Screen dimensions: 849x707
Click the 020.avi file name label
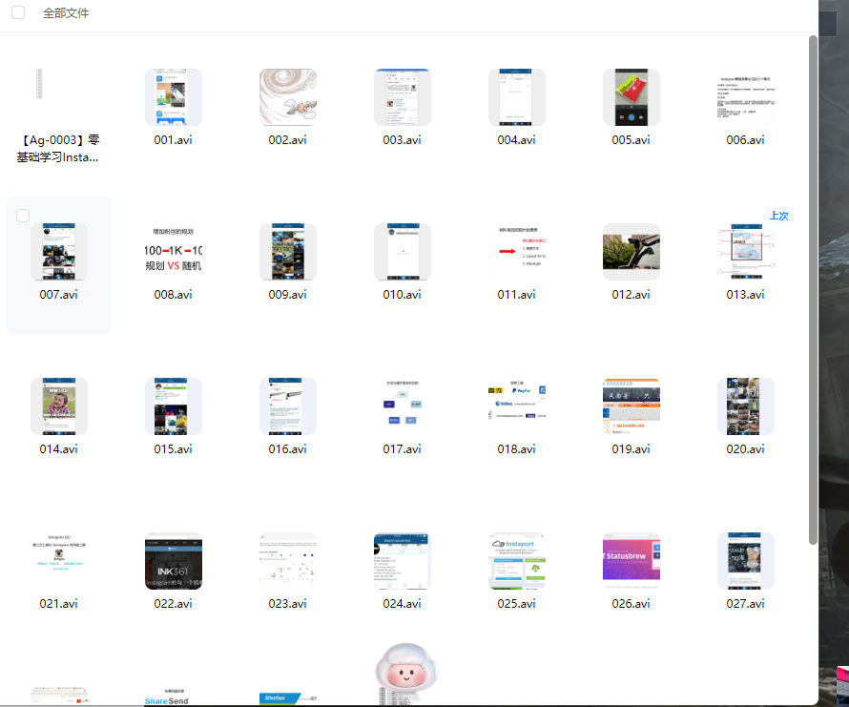745,448
